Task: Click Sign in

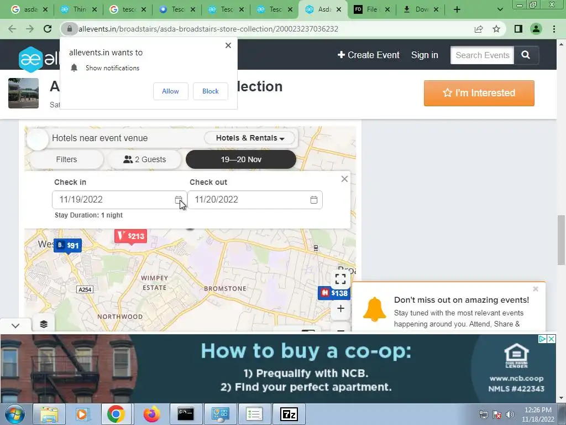Action: (x=424, y=55)
